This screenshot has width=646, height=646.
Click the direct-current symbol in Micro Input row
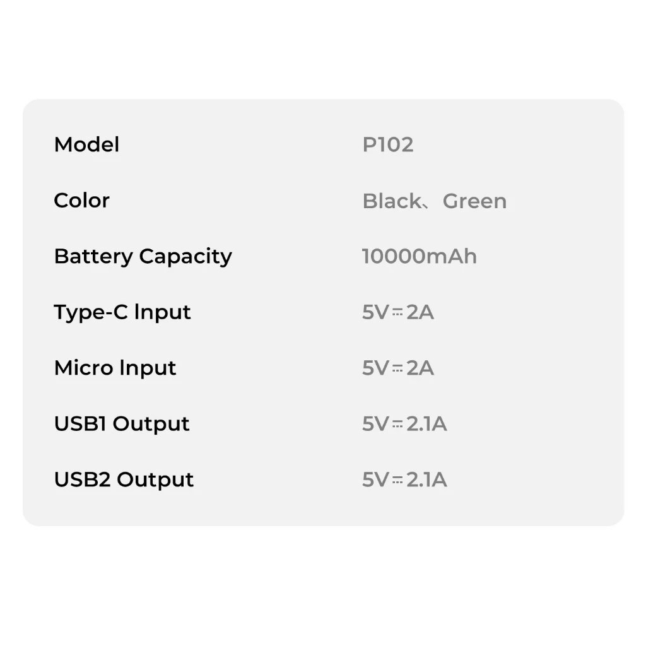point(397,368)
